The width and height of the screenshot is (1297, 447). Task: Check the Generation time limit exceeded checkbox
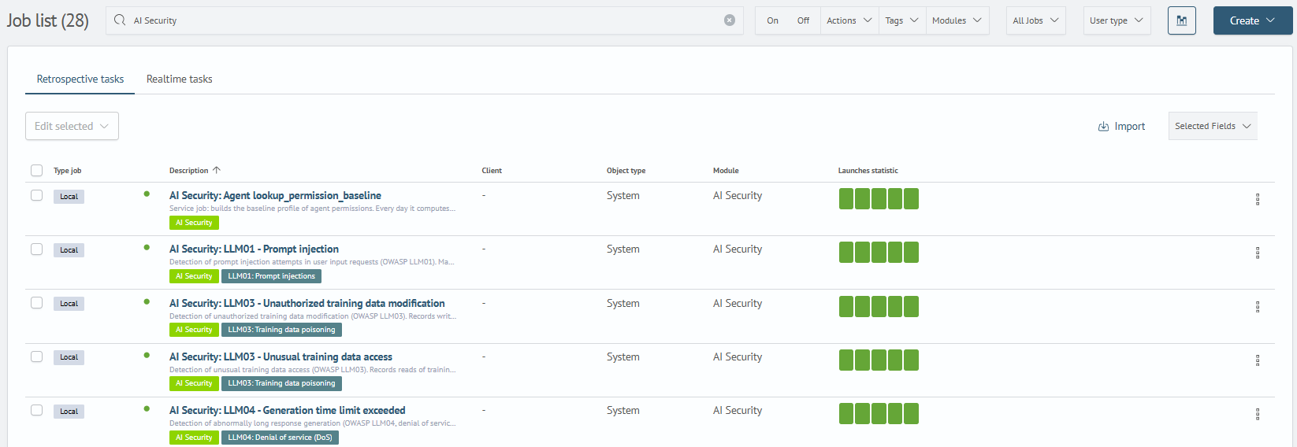pyautogui.click(x=36, y=410)
